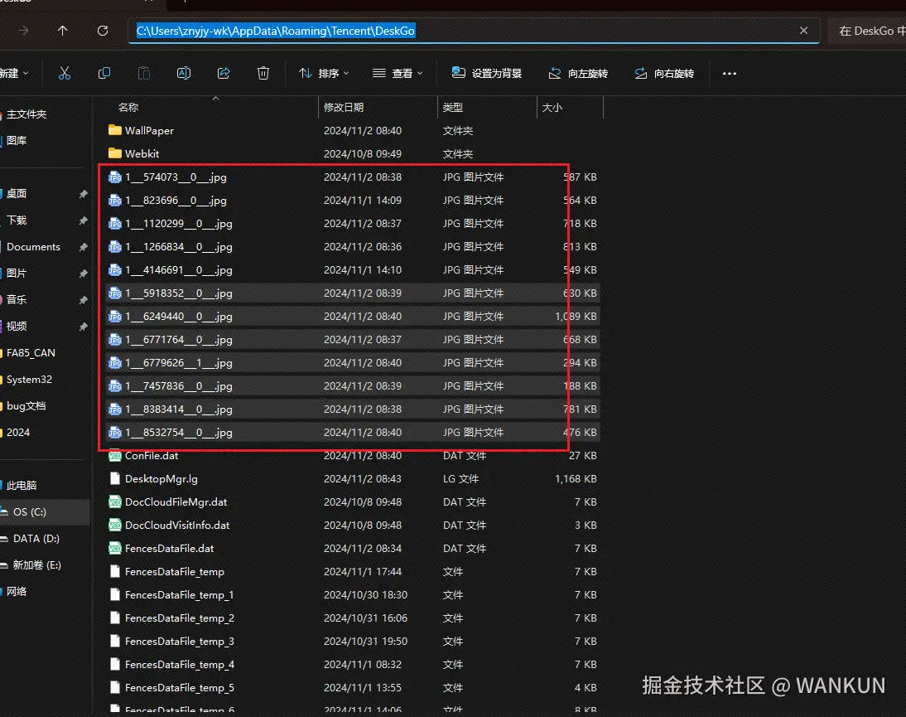Select FencesDataFile_temp_3 file
906x717 pixels.
coord(353,642)
